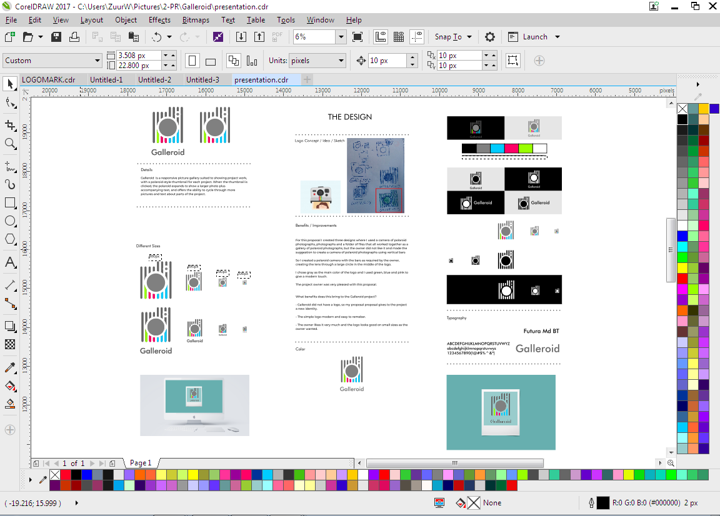This screenshot has width=720, height=516.
Task: Click the Search content icon
Action: 217,37
